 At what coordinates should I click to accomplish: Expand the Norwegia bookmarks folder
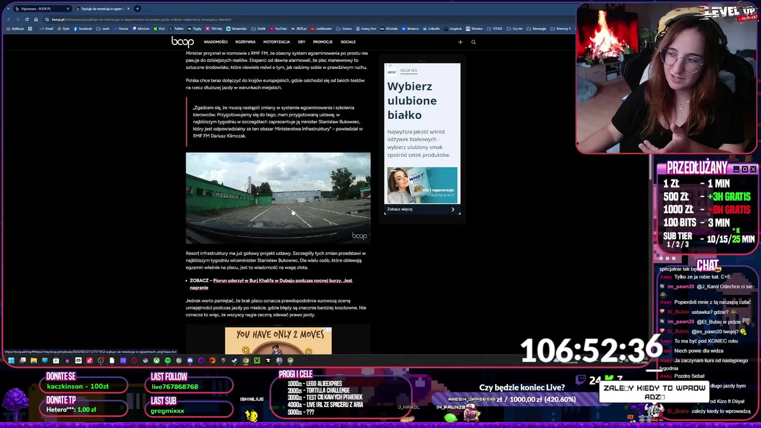click(x=536, y=29)
